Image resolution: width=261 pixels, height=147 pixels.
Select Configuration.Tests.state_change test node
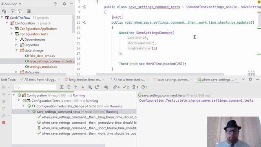pyautogui.click(x=74, y=106)
